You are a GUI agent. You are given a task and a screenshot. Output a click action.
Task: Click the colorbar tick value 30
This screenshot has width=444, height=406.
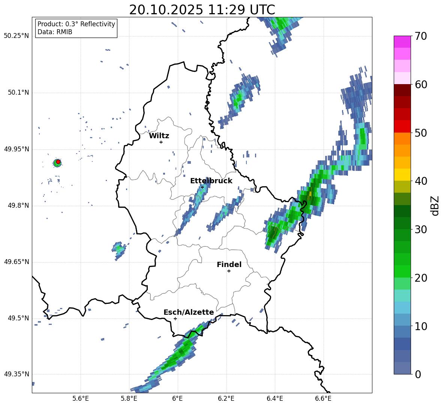[x=421, y=229]
